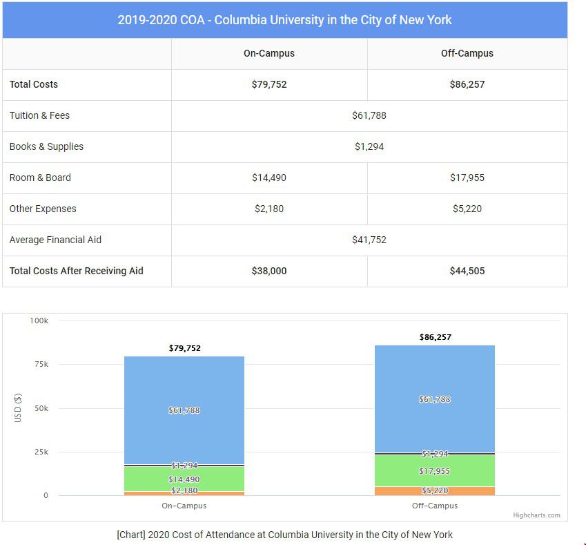Click the Average Financial Aid row label

[x=55, y=240]
